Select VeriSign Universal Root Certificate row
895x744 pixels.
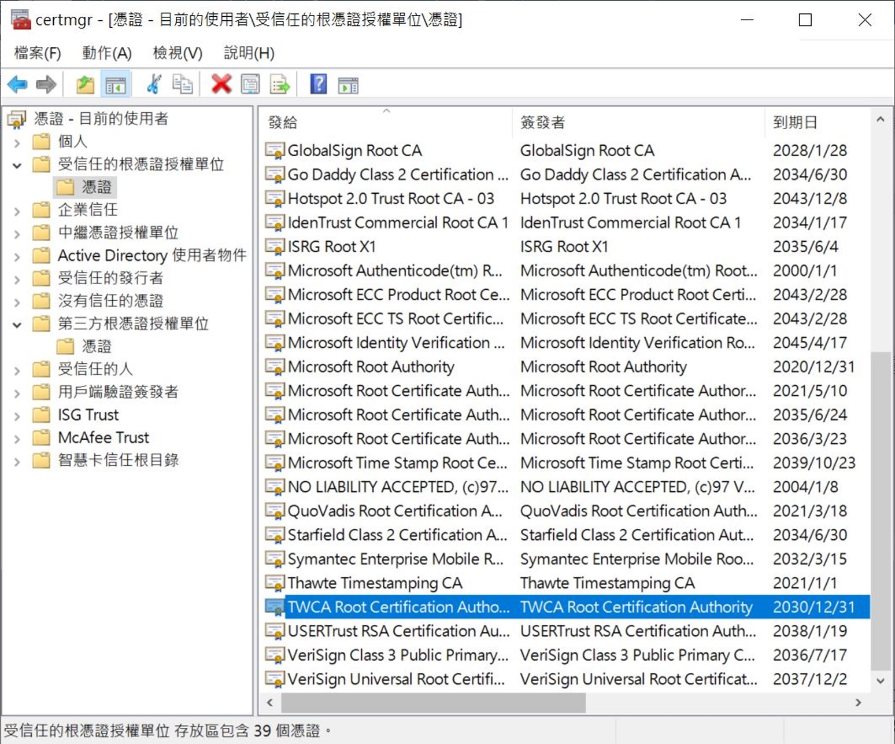pyautogui.click(x=567, y=679)
